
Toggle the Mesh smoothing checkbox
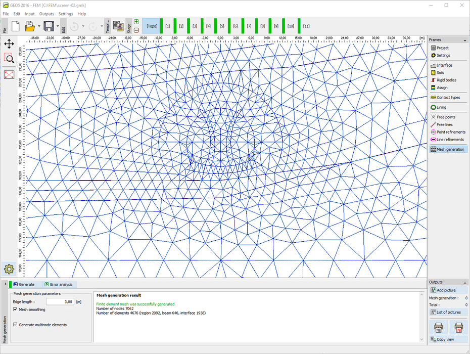coord(16,309)
